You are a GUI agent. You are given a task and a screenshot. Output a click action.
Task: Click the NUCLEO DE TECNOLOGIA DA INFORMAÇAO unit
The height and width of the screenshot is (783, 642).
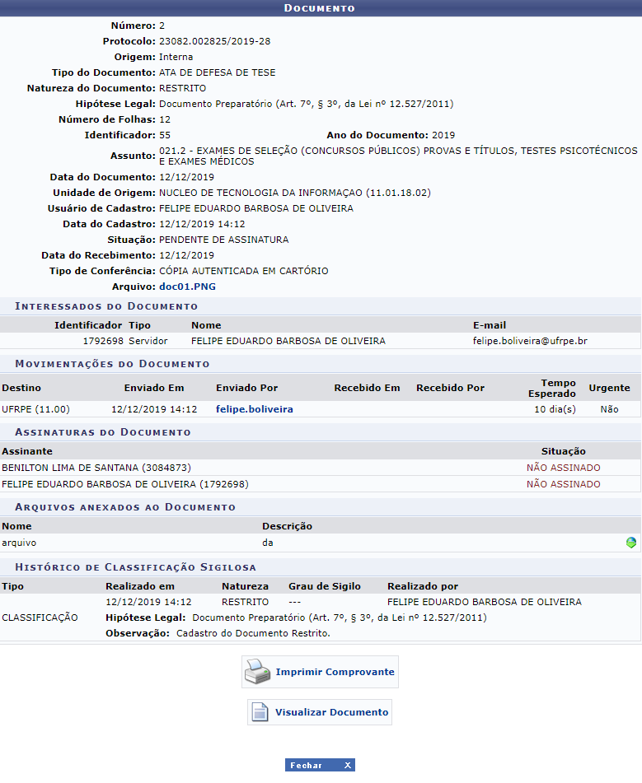click(x=295, y=193)
